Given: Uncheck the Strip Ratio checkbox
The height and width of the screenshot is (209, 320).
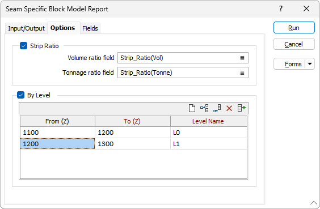Looking at the screenshot, I should [x=23, y=46].
